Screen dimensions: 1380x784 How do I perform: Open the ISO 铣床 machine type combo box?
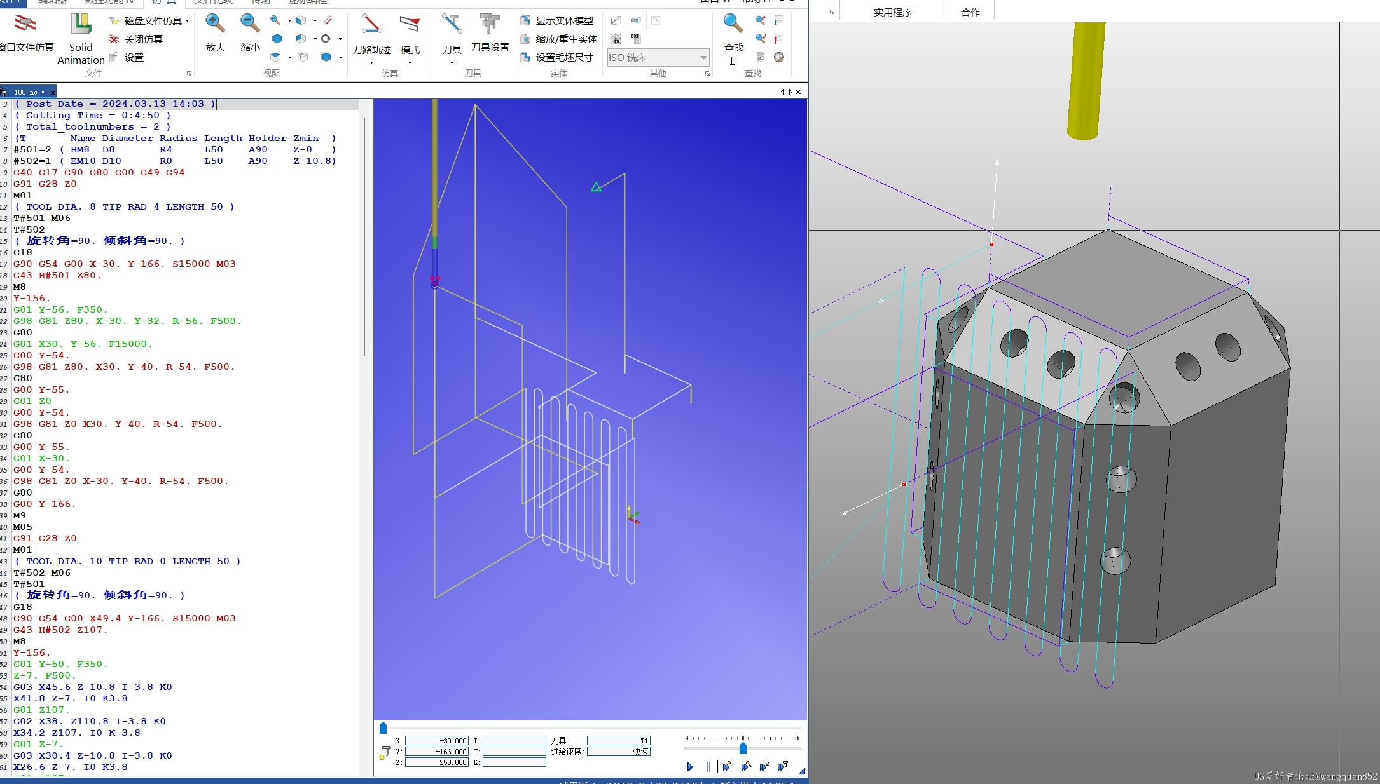click(658, 57)
